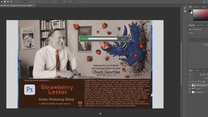Screen dimensions: 208x117
Task: Click the canvas vertical scrollbar
Action: tap(181, 64)
